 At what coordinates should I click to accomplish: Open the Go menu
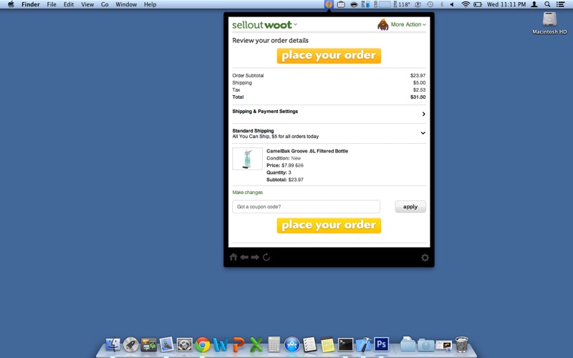tap(105, 4)
